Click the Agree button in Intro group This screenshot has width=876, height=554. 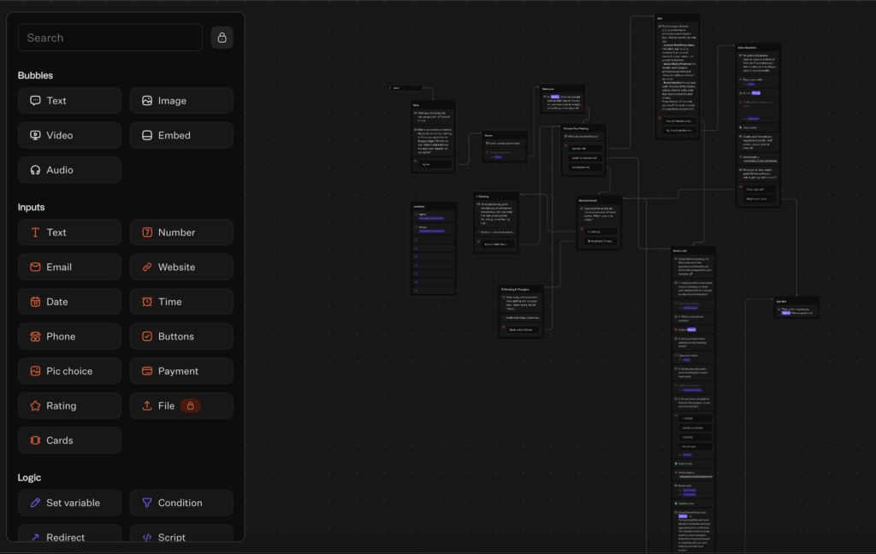pos(435,164)
